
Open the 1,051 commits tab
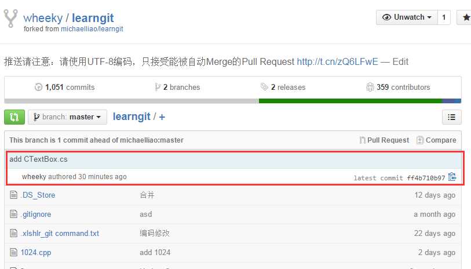tap(64, 87)
